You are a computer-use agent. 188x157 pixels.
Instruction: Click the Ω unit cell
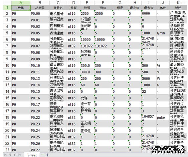(x=163, y=85)
